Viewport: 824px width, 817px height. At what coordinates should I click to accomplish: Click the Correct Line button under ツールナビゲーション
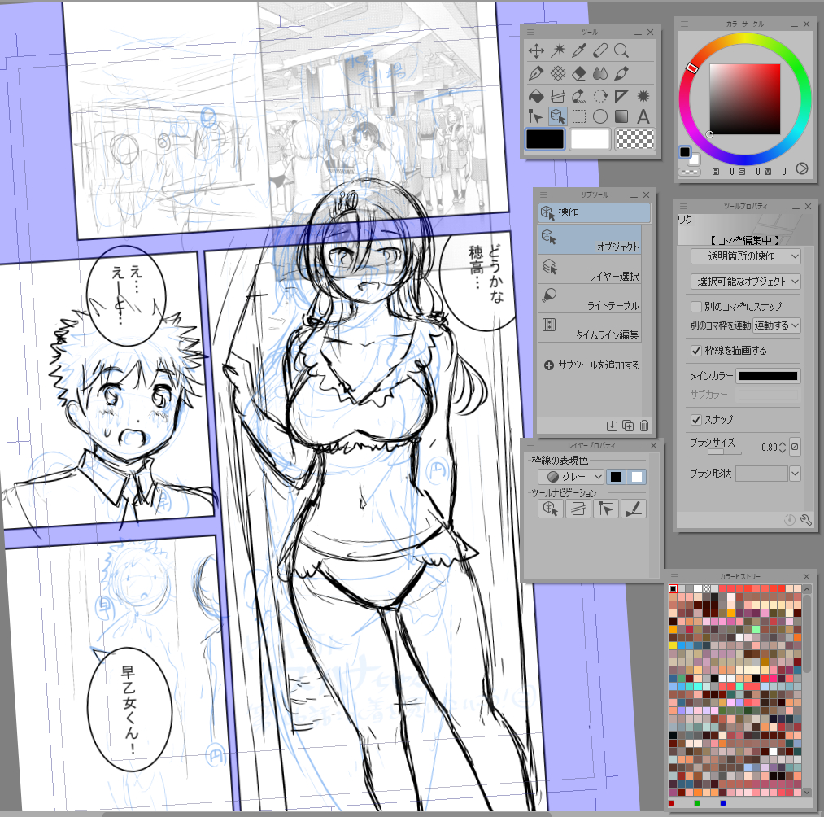(605, 509)
